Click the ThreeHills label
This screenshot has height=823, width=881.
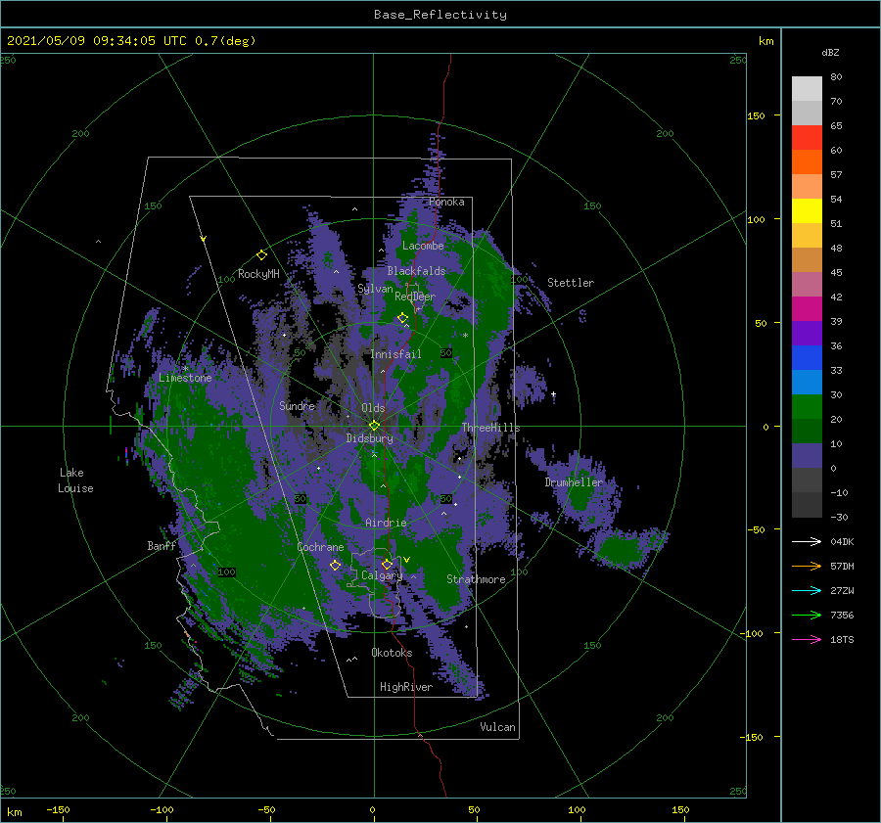pyautogui.click(x=491, y=428)
